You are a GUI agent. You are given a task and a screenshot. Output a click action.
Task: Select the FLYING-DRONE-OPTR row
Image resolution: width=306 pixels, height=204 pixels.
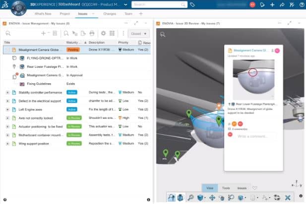coord(77,58)
